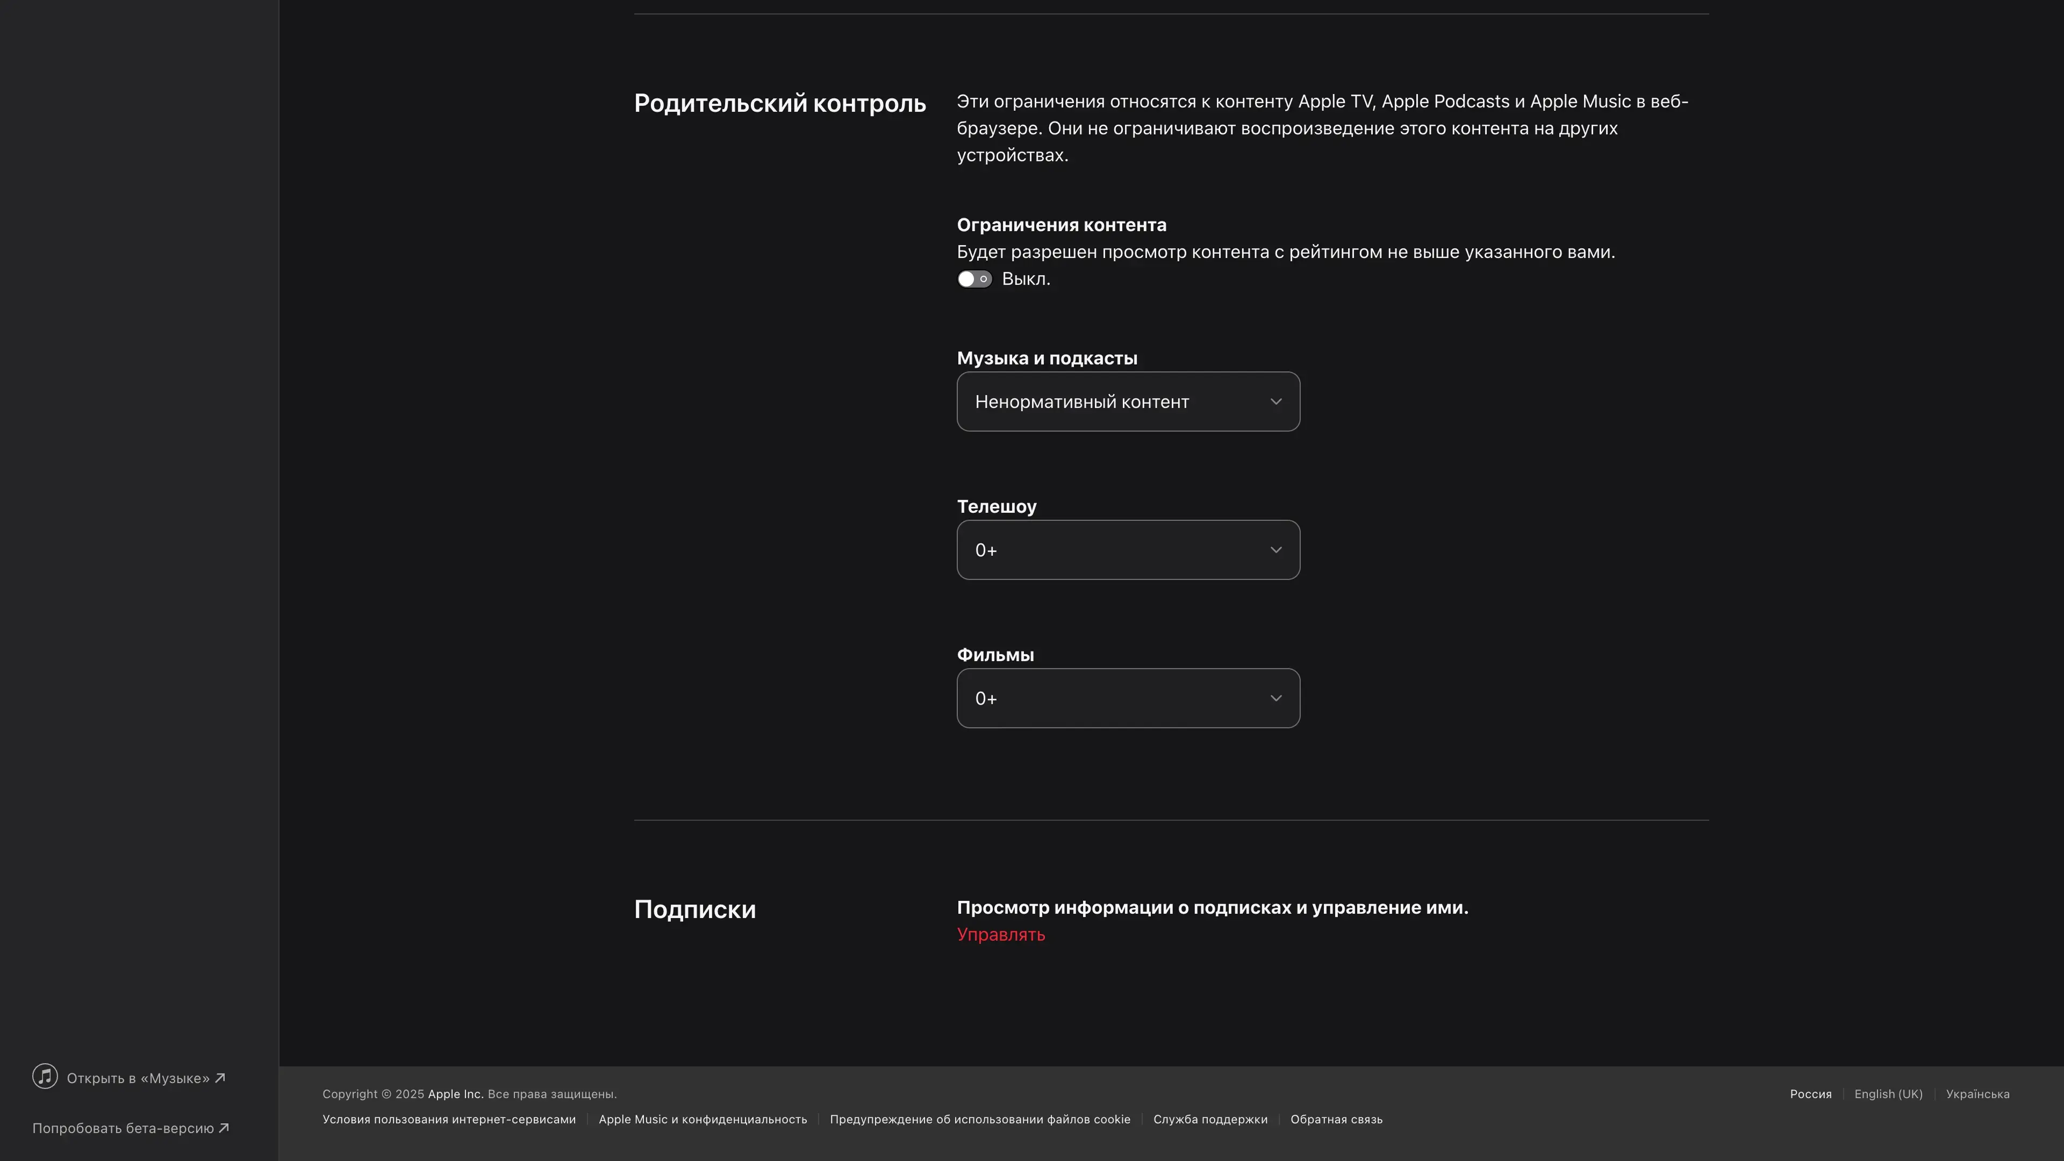Click «Служба поддержки» footer link
The height and width of the screenshot is (1161, 2064).
coord(1210,1119)
